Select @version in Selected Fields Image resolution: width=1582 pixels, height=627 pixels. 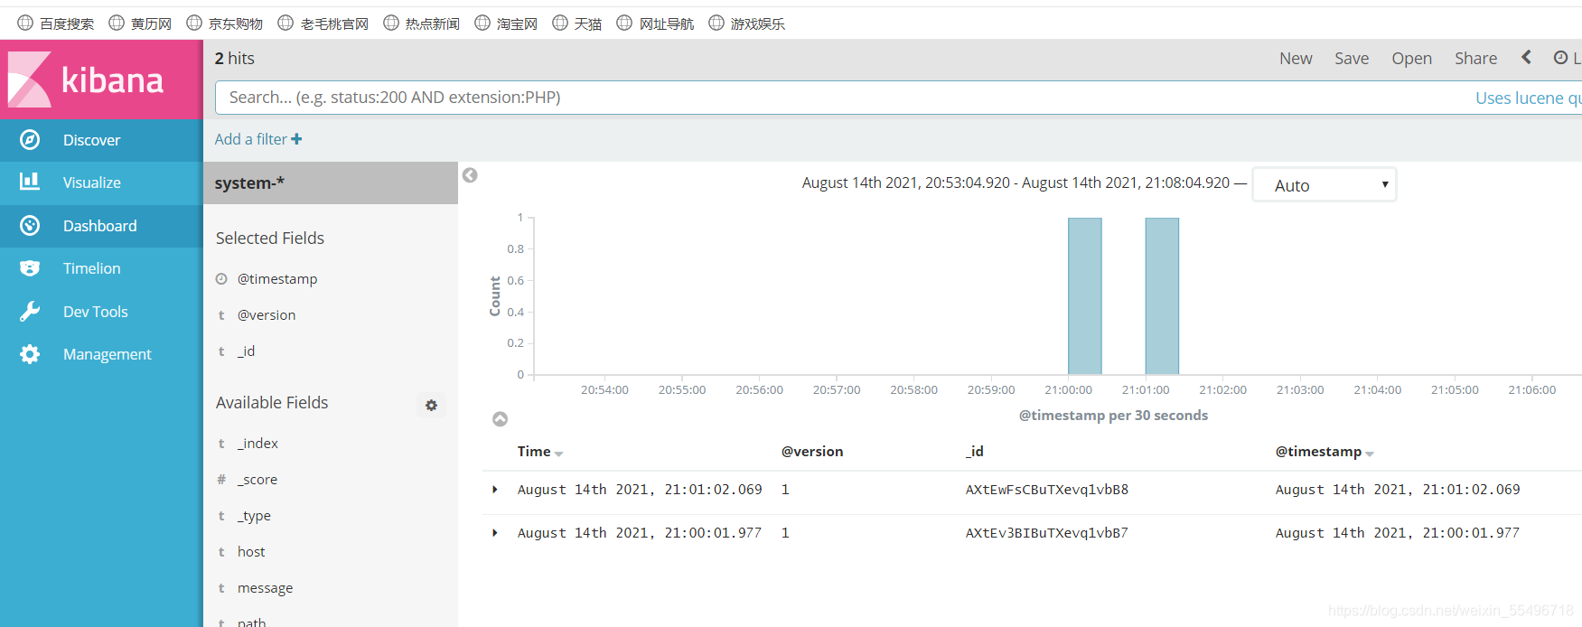point(267,315)
